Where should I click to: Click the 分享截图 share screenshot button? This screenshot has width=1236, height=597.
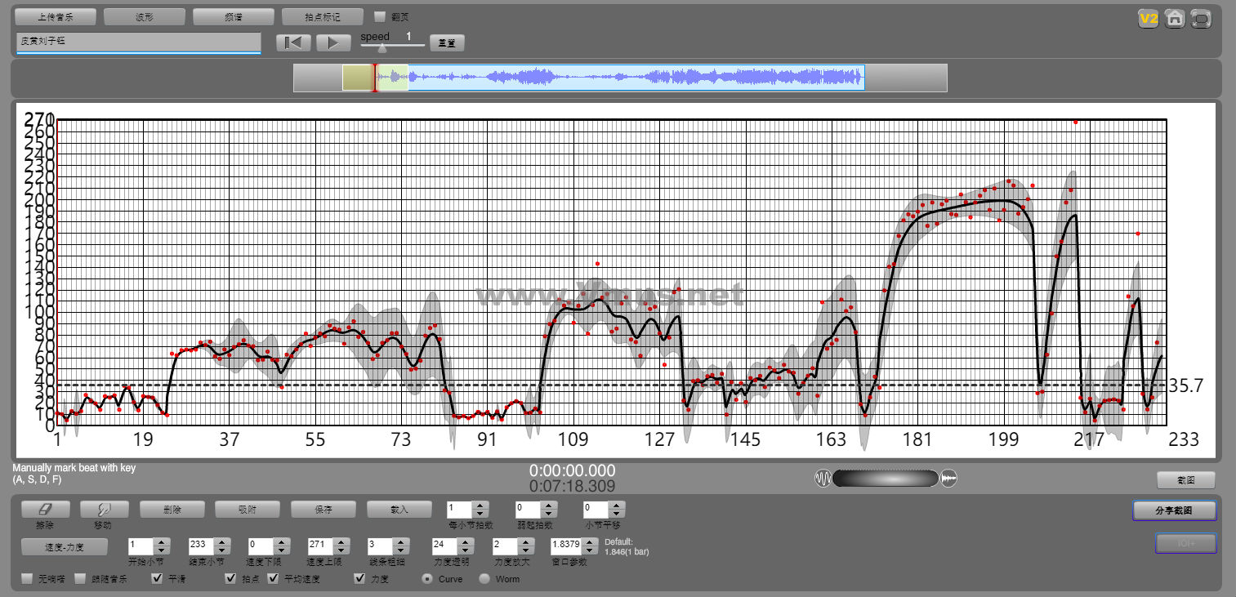click(1175, 510)
